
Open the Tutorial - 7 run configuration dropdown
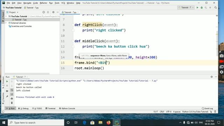click(186, 8)
